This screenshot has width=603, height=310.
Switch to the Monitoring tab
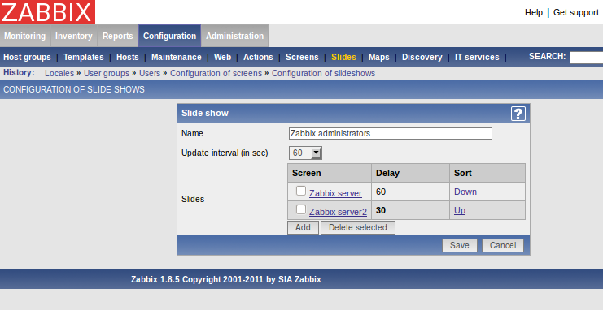pos(25,36)
